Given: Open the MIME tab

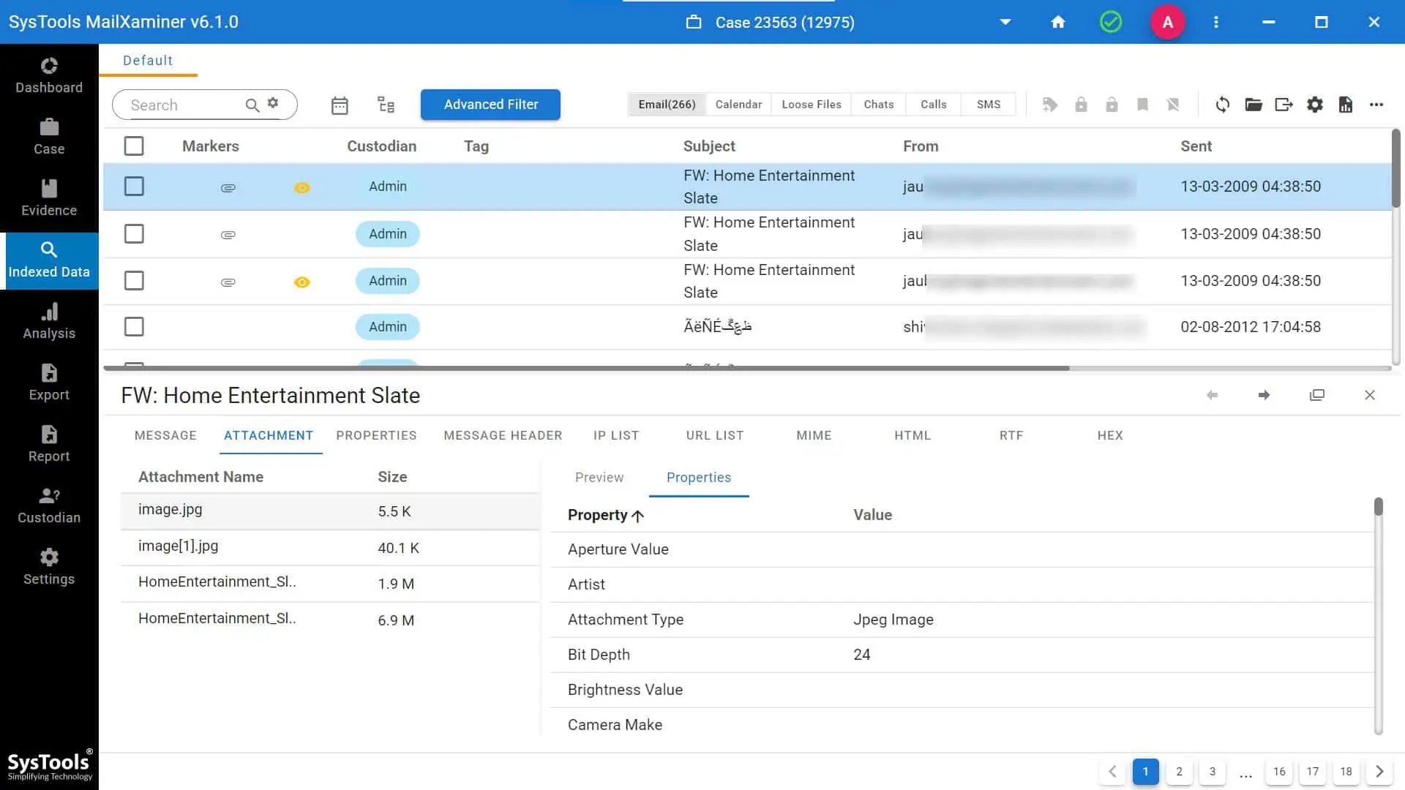Looking at the screenshot, I should (814, 435).
